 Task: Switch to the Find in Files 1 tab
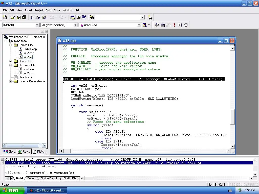coord(49,178)
